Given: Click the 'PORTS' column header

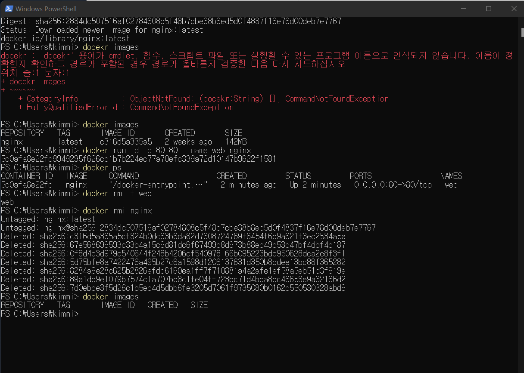Looking at the screenshot, I should tap(361, 176).
